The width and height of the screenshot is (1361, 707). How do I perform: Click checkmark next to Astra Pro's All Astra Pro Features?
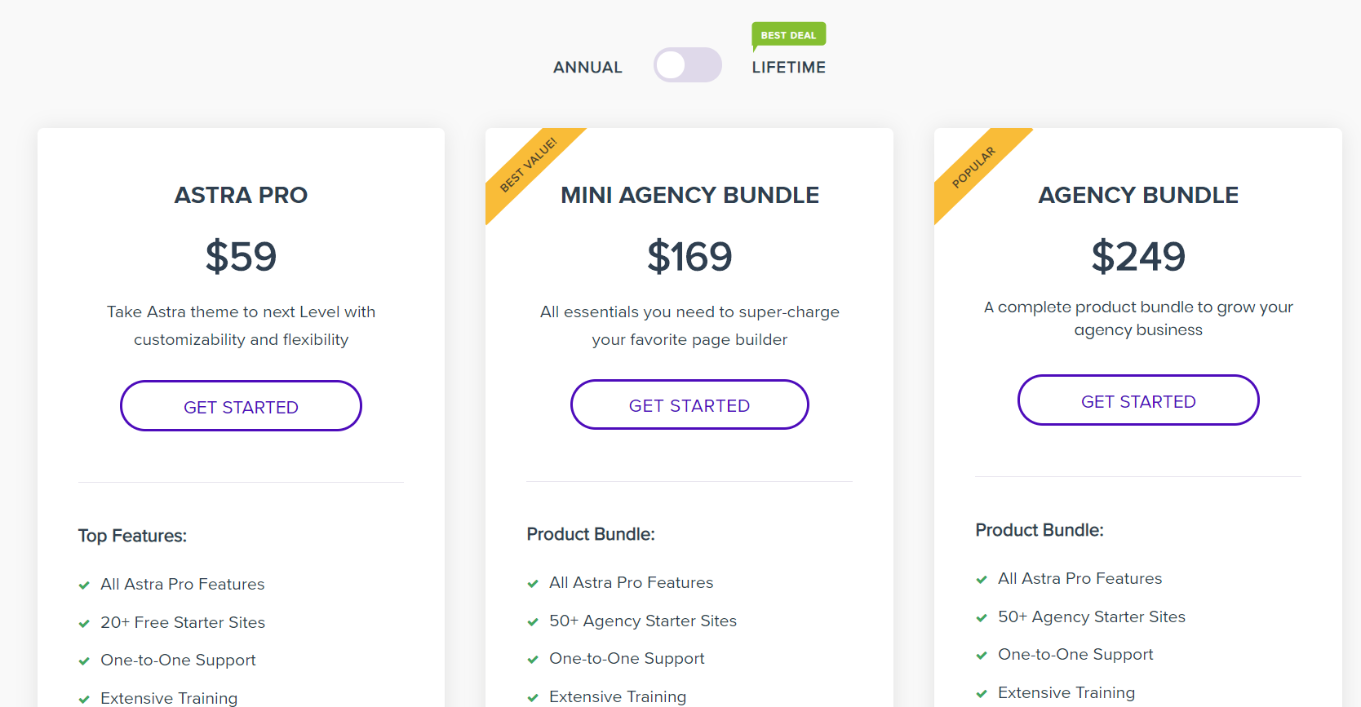[84, 585]
